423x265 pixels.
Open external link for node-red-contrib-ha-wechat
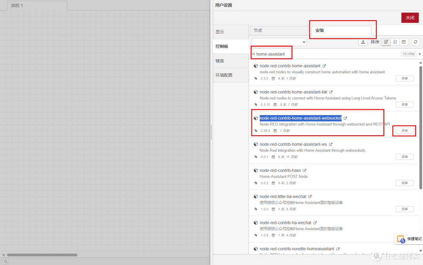[x=315, y=223]
